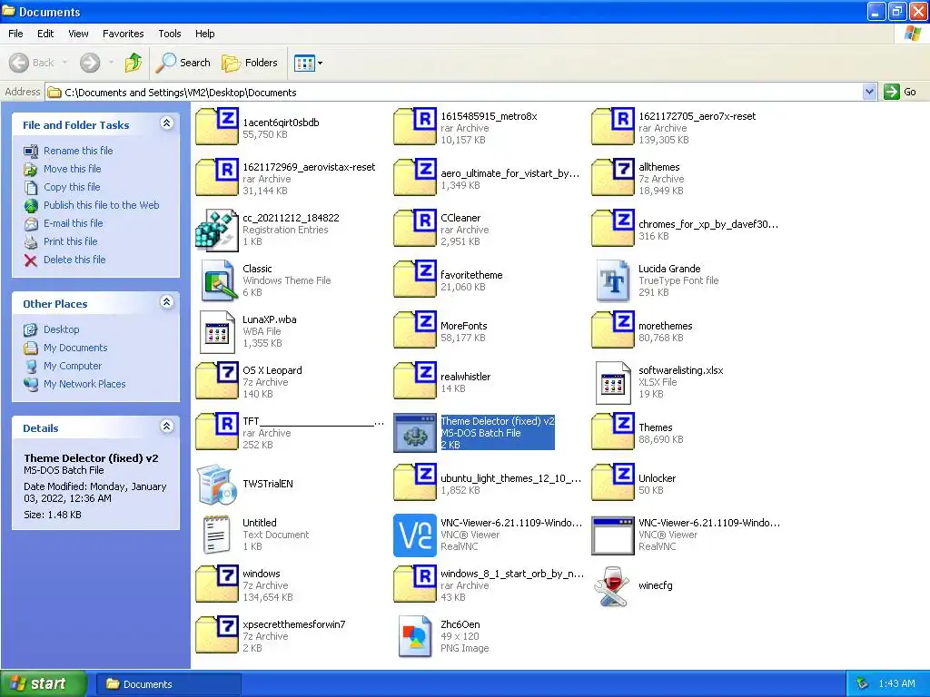Open the Search toolbar button
The height and width of the screenshot is (697, 930).
coord(183,63)
